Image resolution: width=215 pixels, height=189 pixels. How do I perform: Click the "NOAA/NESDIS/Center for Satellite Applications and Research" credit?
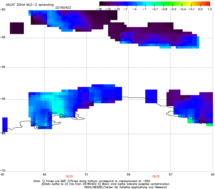[126, 187]
